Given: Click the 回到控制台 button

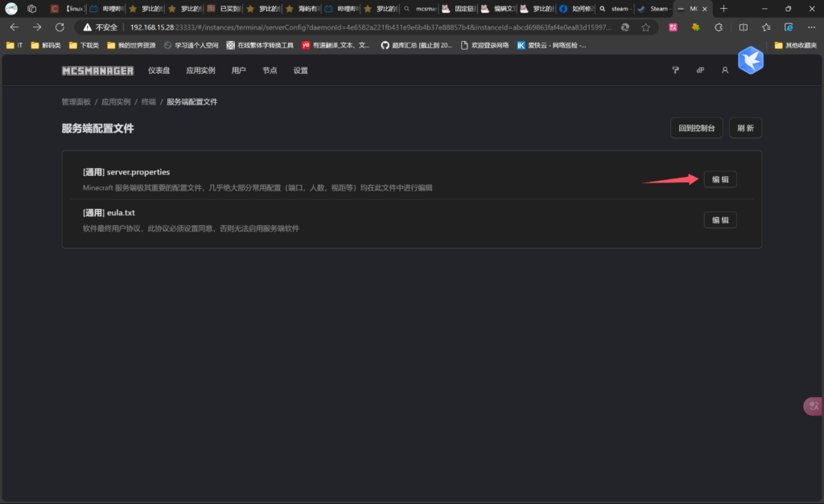Looking at the screenshot, I should click(x=696, y=129).
